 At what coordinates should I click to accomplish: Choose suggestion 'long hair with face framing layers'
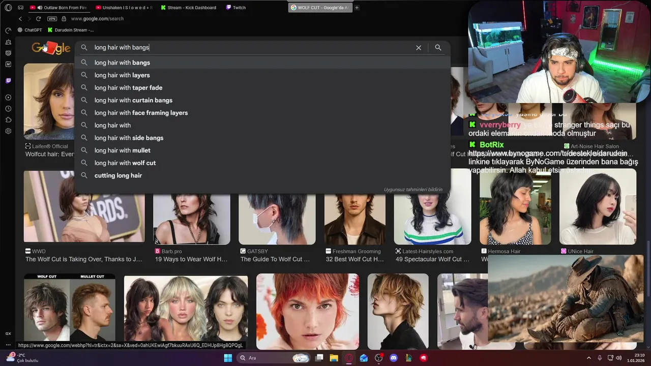click(x=262, y=113)
